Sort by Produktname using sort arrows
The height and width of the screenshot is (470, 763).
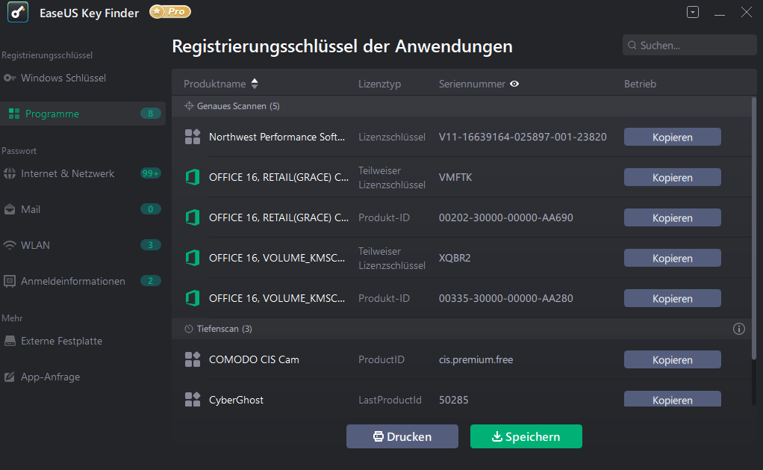click(x=255, y=84)
